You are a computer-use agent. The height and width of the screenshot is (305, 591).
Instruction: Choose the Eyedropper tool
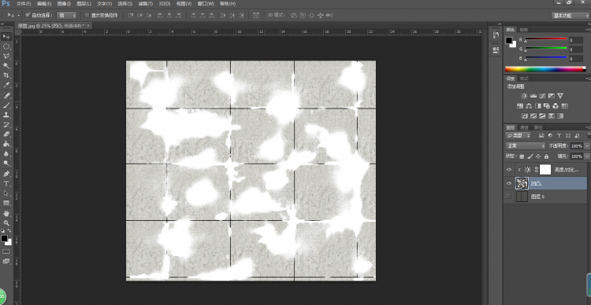[x=6, y=86]
